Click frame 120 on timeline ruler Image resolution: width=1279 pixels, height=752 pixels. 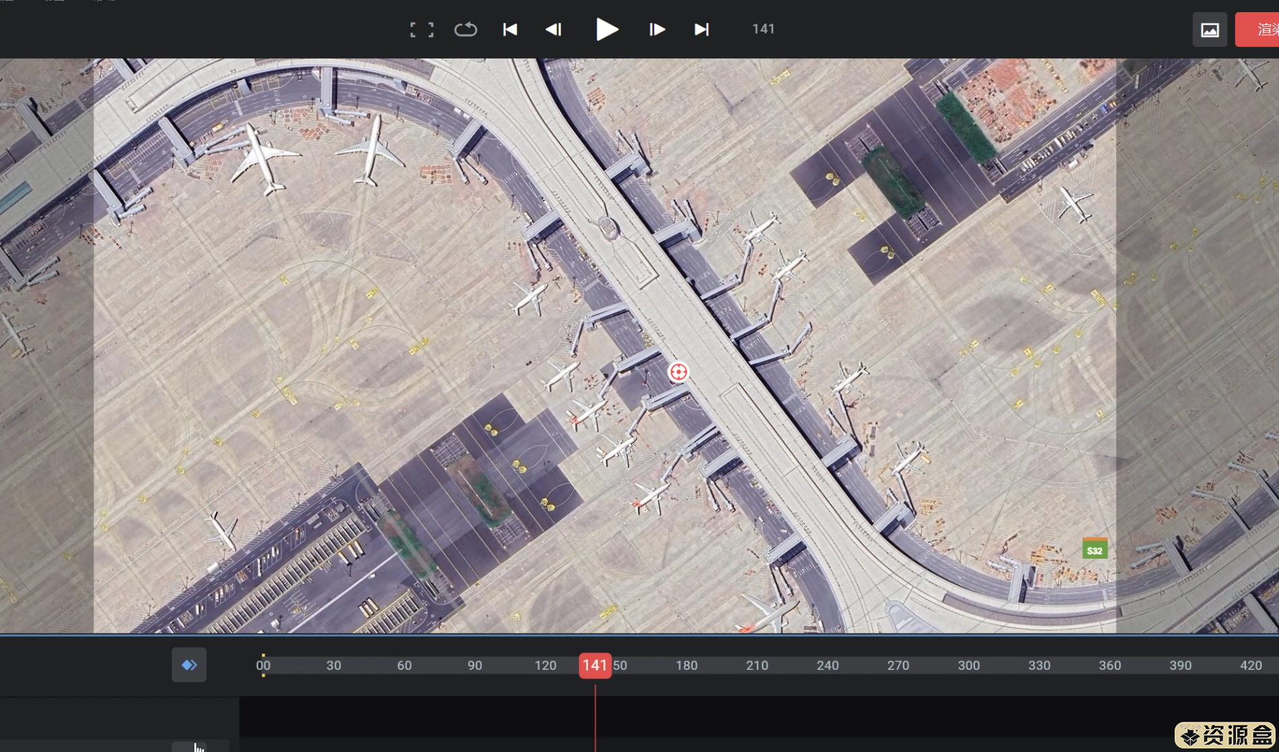[546, 665]
